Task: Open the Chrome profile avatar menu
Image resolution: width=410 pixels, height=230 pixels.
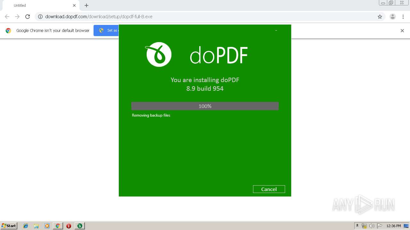Action: pyautogui.click(x=393, y=17)
